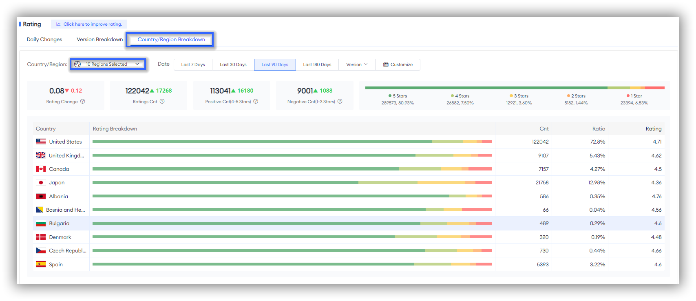The image size is (696, 301).
Task: Choose the Last 180 Days range
Action: coord(317,64)
